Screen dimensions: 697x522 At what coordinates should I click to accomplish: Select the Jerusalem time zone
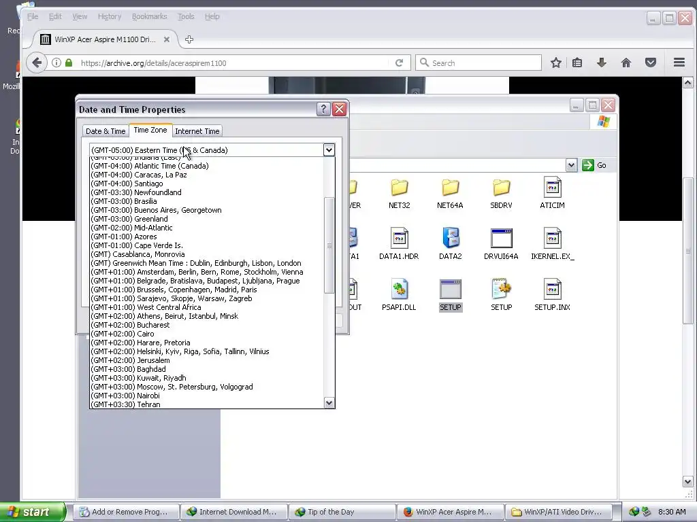pos(207,360)
